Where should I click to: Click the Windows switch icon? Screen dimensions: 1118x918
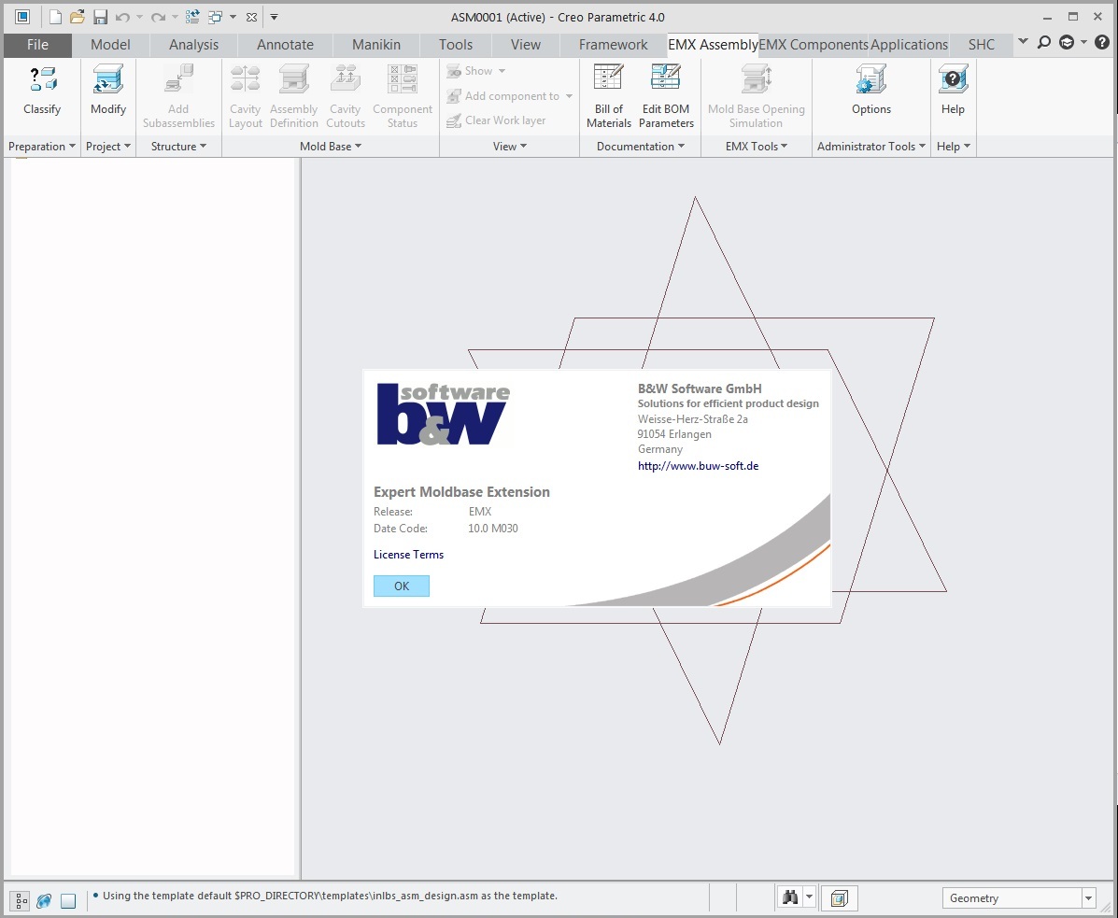coord(215,17)
